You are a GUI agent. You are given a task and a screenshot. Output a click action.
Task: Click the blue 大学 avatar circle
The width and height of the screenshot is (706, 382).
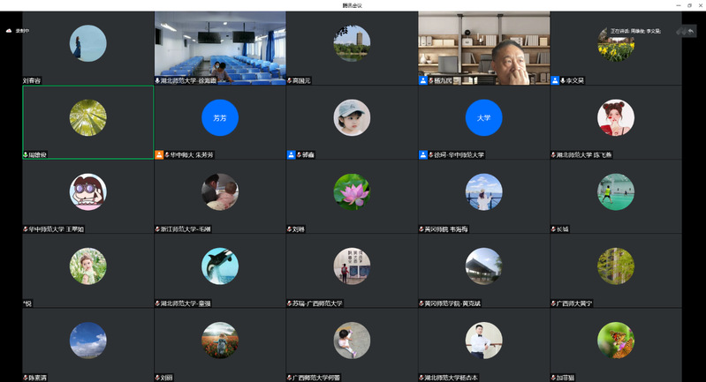[483, 117]
